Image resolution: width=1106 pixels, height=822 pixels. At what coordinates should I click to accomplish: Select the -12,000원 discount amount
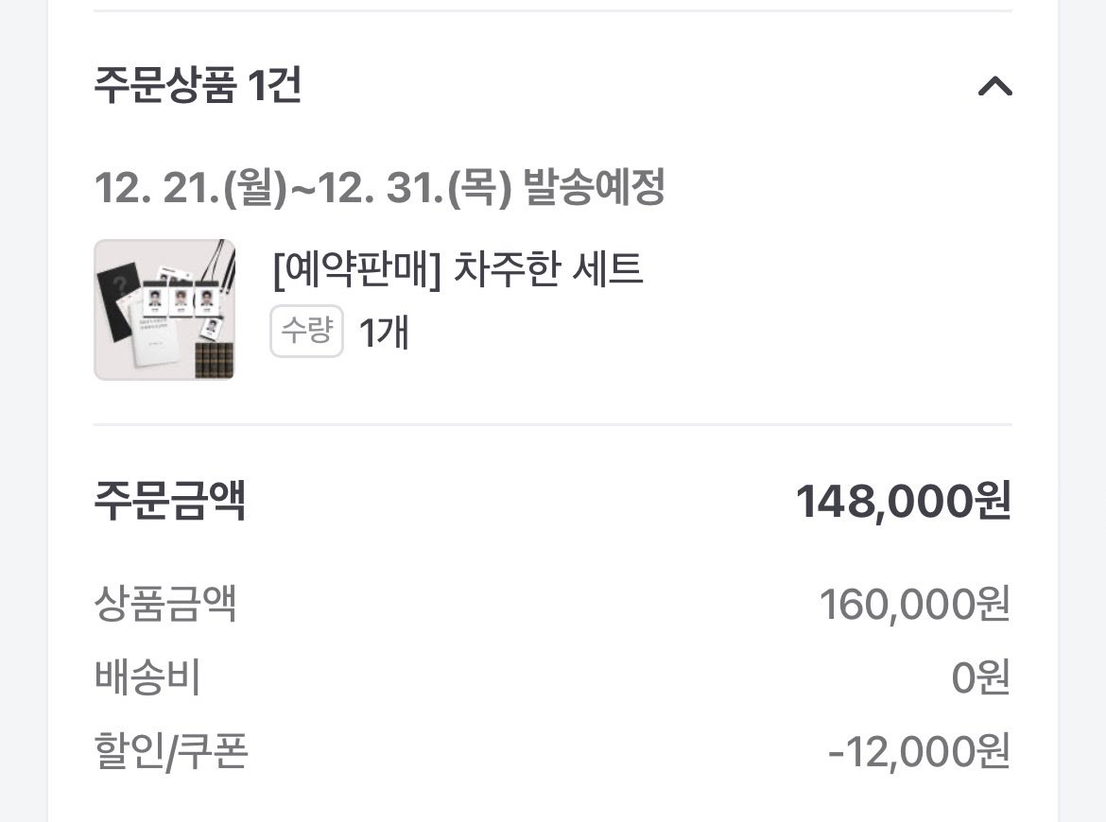click(920, 751)
